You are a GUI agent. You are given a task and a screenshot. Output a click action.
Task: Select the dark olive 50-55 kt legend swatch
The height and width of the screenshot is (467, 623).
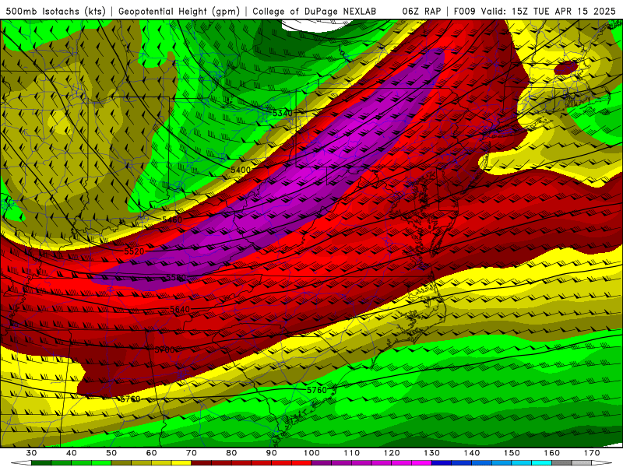point(121,463)
